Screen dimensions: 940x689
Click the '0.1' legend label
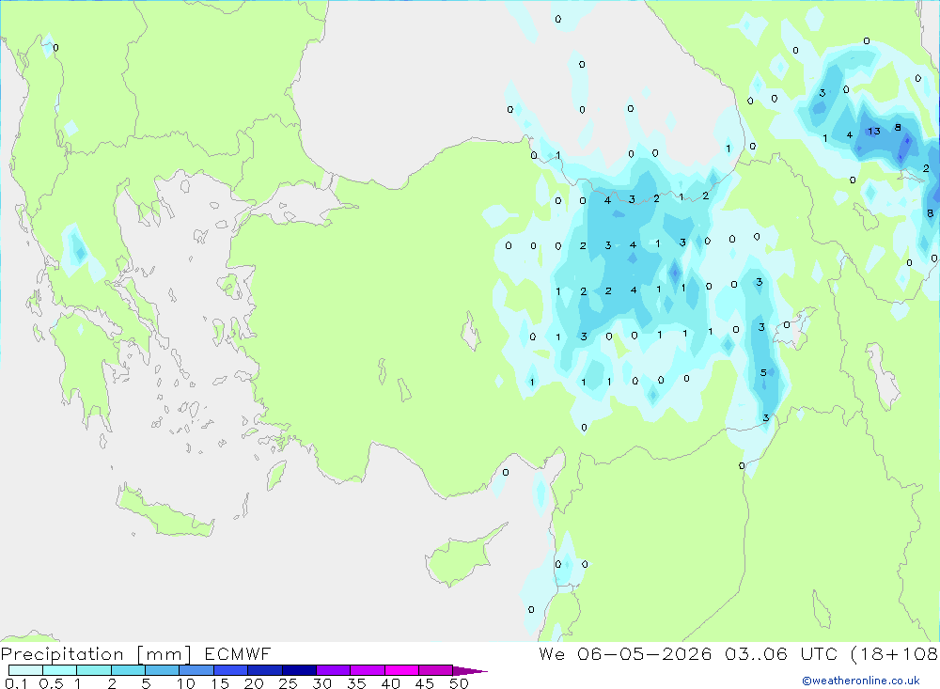click(x=16, y=683)
